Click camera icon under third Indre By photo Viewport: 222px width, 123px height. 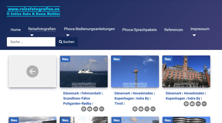[192, 104]
